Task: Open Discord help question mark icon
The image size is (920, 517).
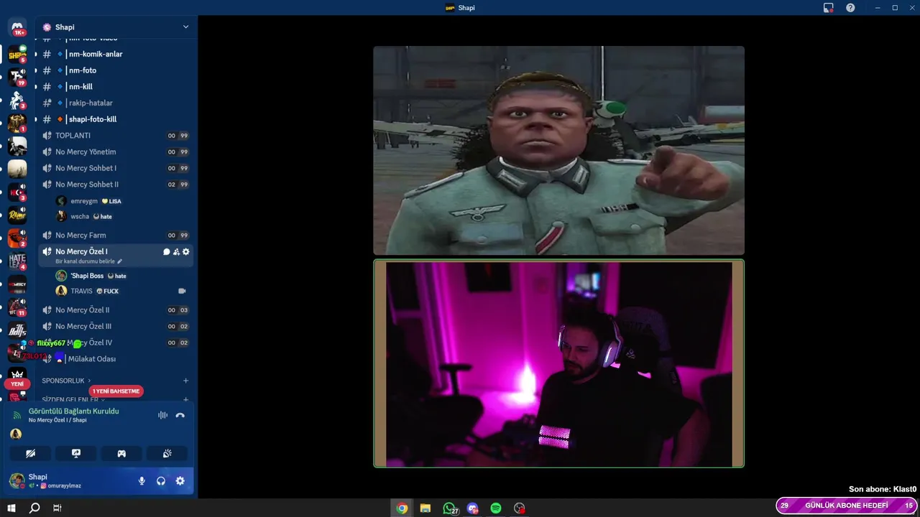Action: (850, 8)
